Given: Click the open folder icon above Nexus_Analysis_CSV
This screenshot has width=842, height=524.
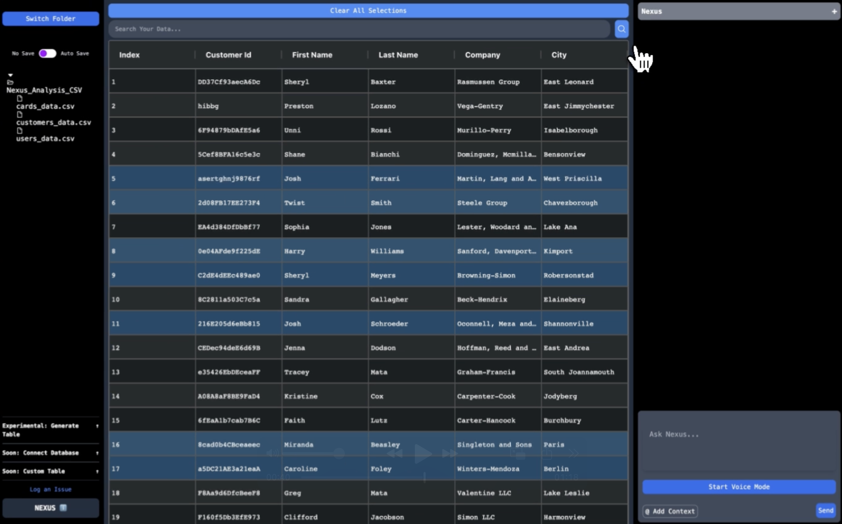Looking at the screenshot, I should pos(10,82).
